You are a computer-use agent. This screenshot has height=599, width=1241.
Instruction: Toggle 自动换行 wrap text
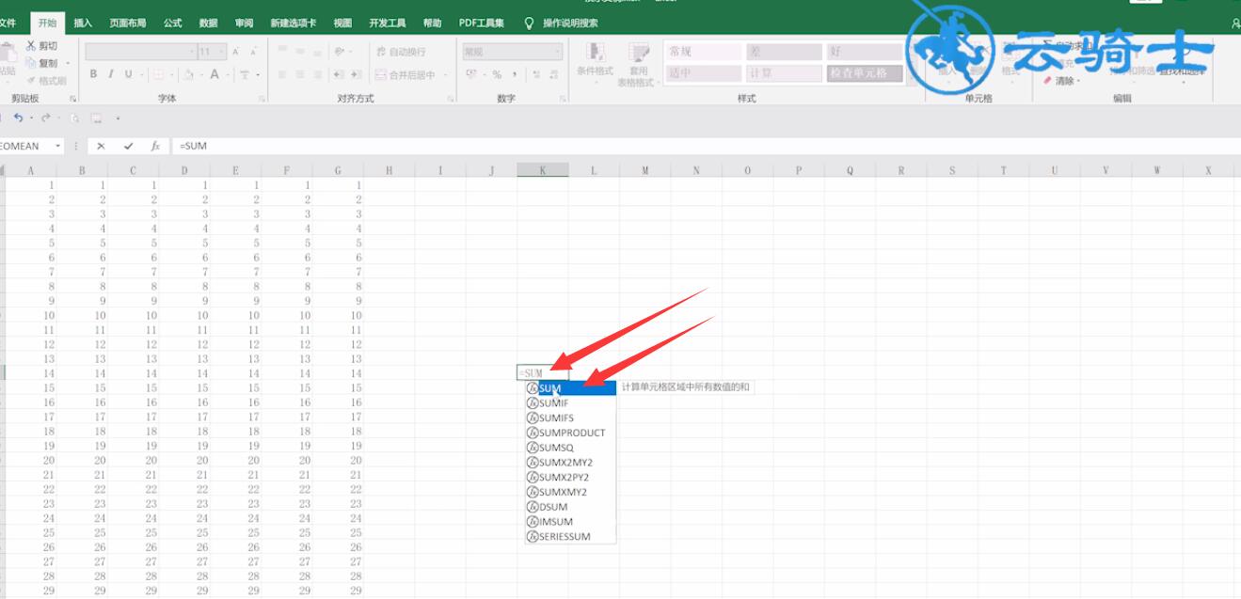tap(401, 52)
